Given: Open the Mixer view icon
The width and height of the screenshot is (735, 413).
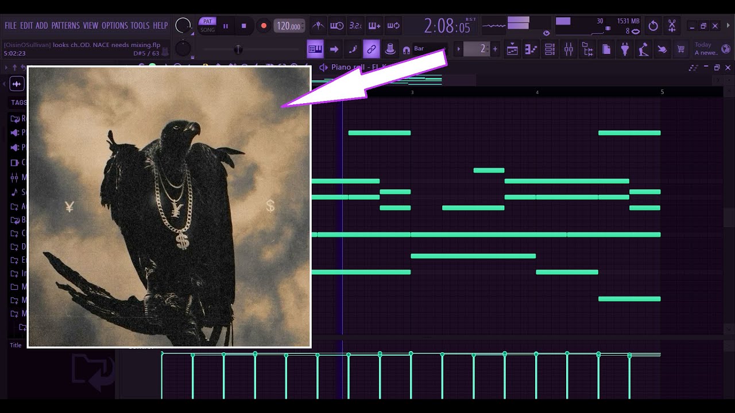Looking at the screenshot, I should click(568, 49).
